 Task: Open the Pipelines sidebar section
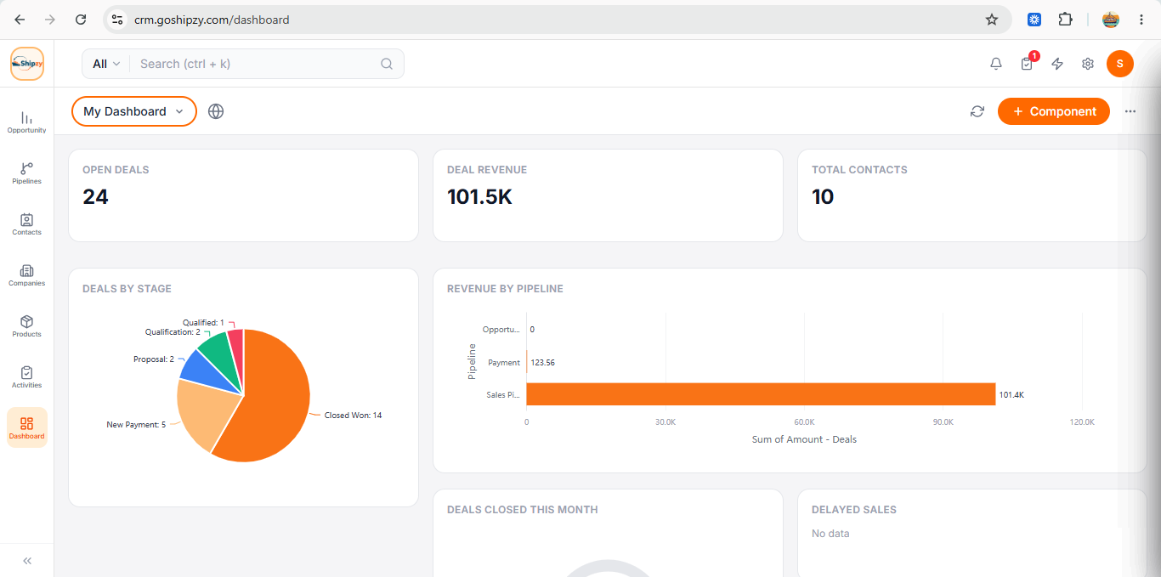click(x=26, y=173)
